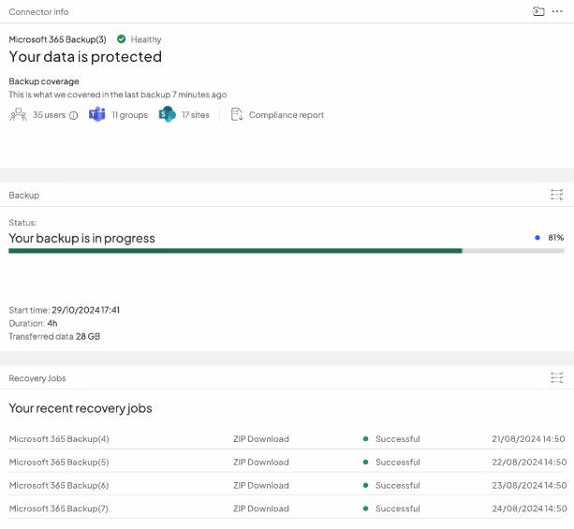Viewport: 574px width, 529px height.
Task: Click ZIP Download in the Backup(4) row
Action: click(261, 438)
